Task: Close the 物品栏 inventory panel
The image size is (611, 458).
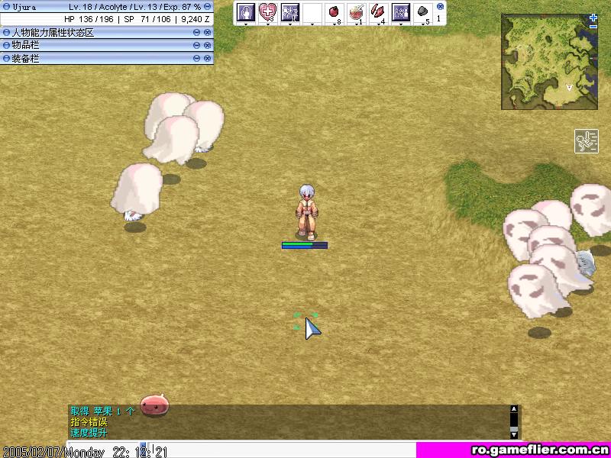Action: [207, 45]
